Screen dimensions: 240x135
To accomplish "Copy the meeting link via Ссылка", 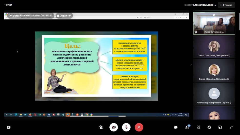I will point(226,5).
